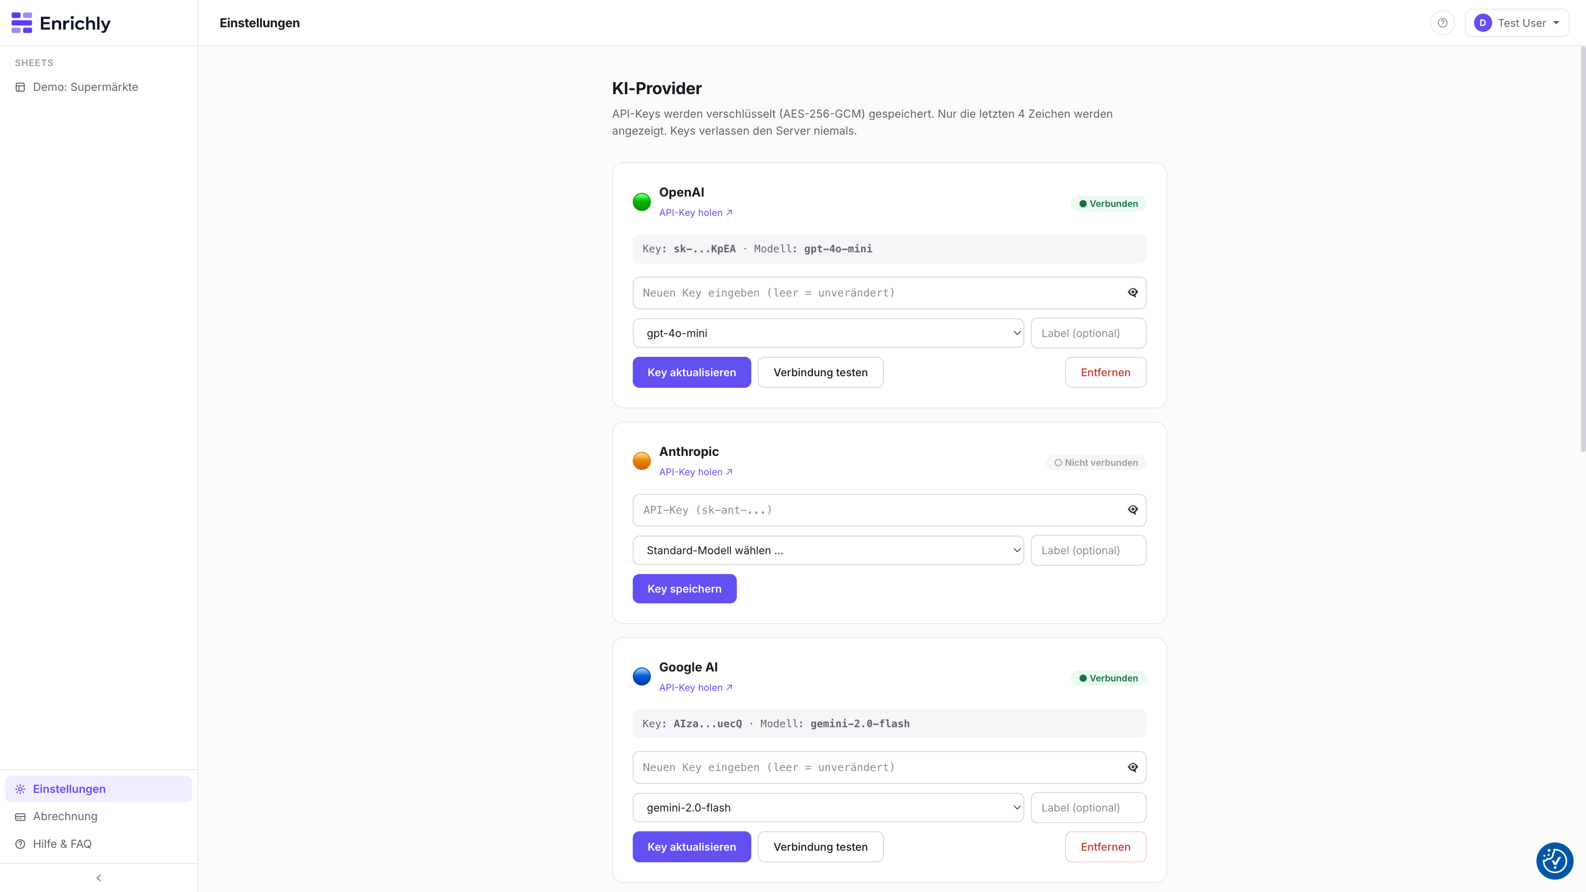Remove the OpenAI key with Entfernen
The width and height of the screenshot is (1586, 892).
point(1105,372)
